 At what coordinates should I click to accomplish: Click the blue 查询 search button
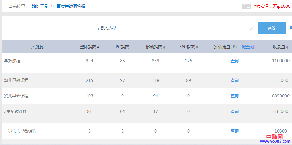(x=272, y=28)
